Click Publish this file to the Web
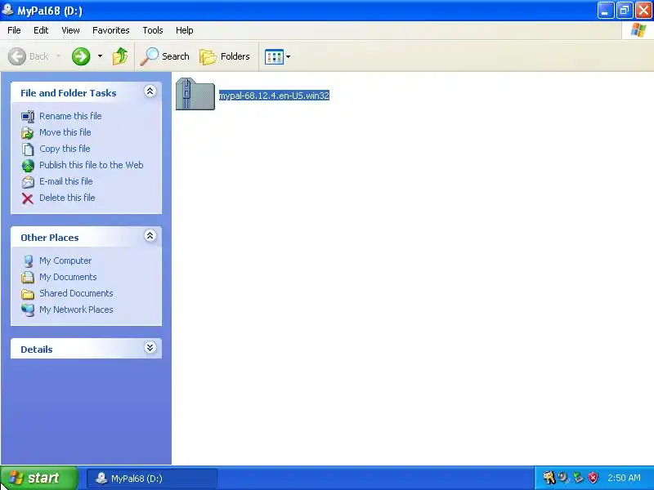 click(x=92, y=165)
